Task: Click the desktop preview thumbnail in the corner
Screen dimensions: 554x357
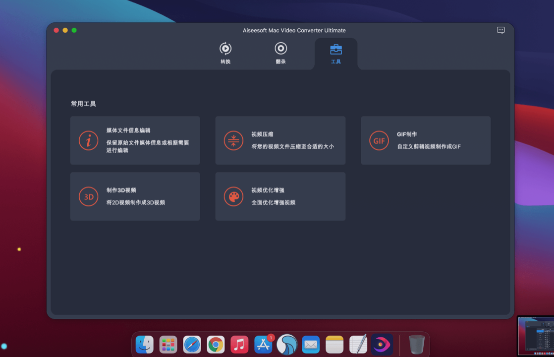Action: pos(534,336)
